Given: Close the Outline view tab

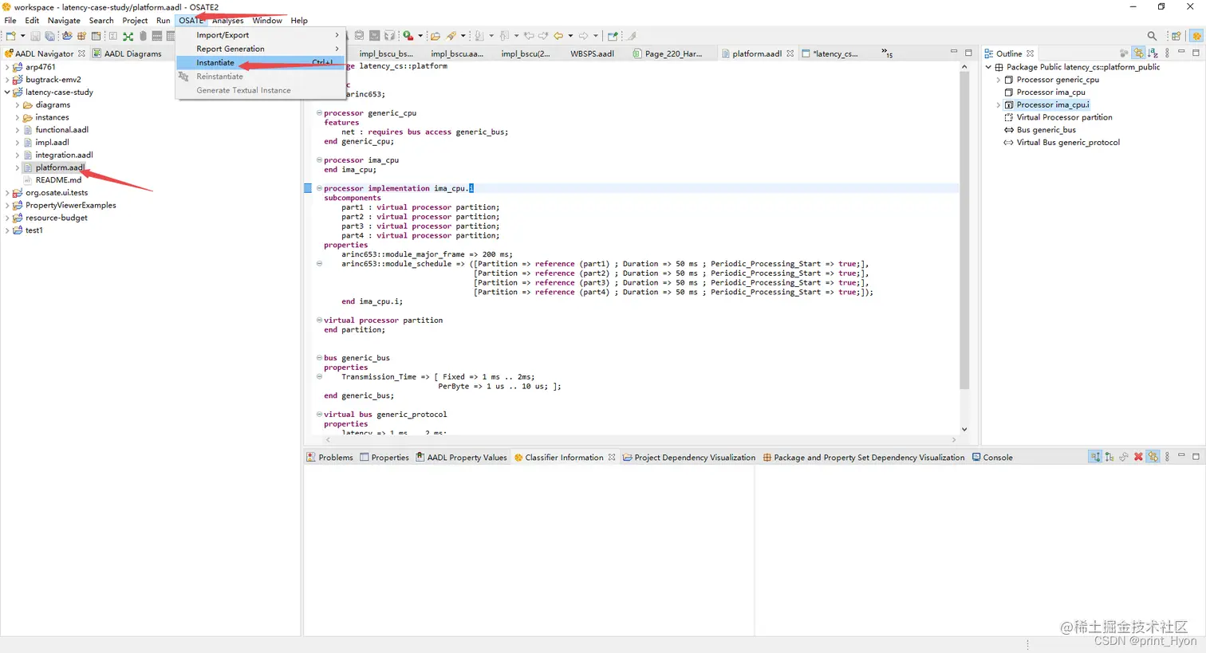Looking at the screenshot, I should (x=1031, y=53).
